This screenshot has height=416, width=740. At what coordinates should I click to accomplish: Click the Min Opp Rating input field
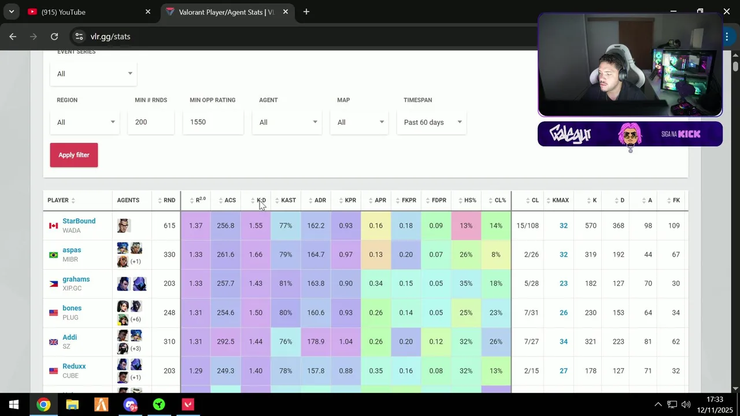coord(213,122)
